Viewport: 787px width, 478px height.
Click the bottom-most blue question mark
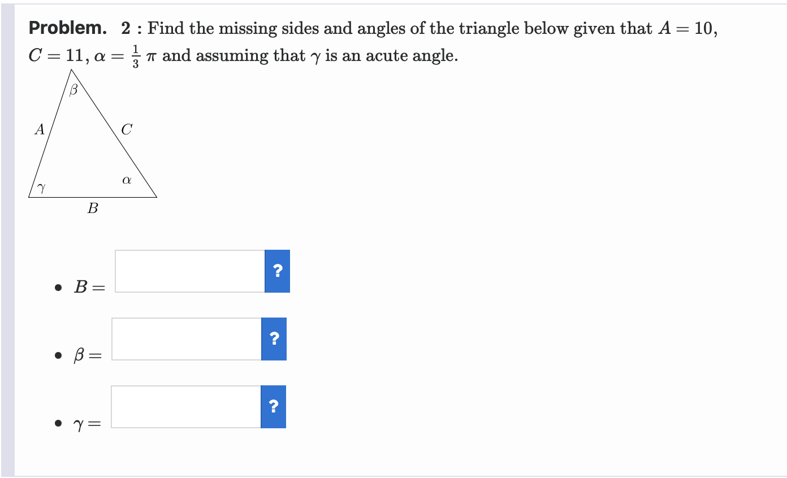coord(274,407)
